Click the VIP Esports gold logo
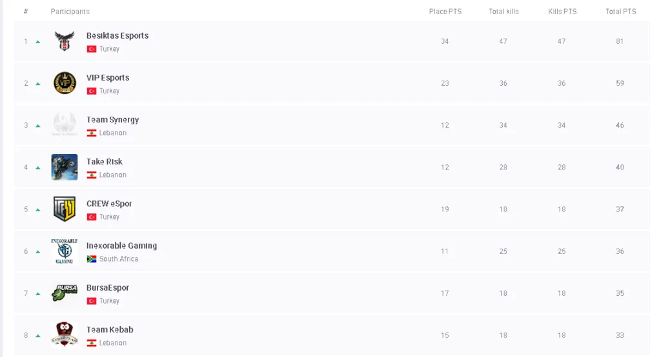Viewport: 661px width, 357px height. (x=65, y=83)
